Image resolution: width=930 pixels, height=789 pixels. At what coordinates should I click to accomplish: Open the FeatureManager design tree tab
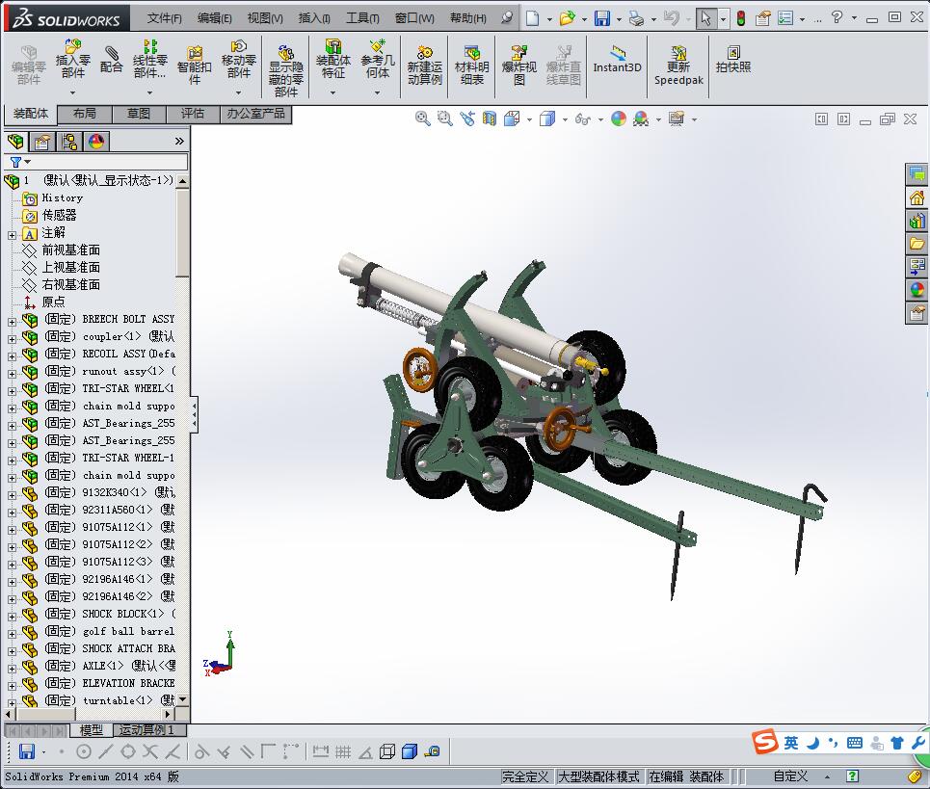[15, 141]
